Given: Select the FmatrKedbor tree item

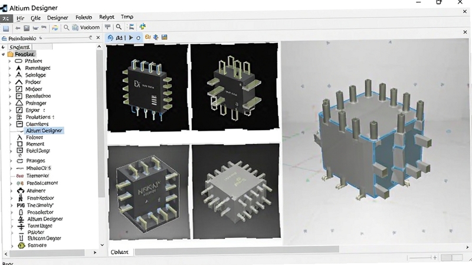Looking at the screenshot, I should [41, 198].
